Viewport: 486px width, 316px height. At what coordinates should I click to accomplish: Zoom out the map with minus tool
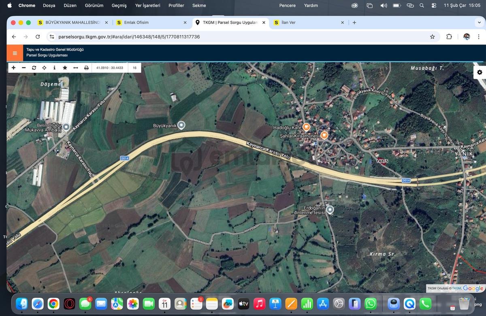pyautogui.click(x=23, y=68)
